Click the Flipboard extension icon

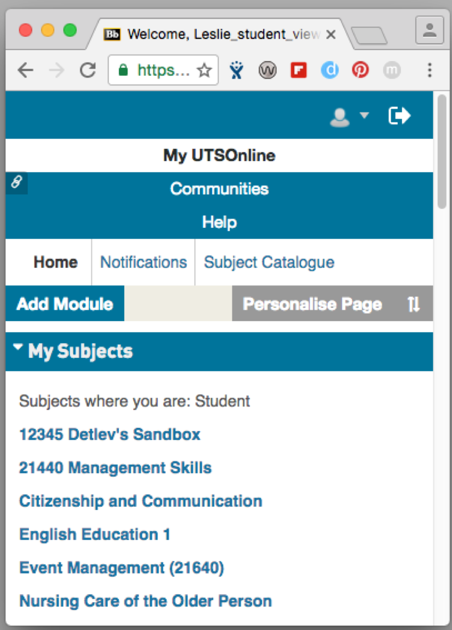(298, 70)
